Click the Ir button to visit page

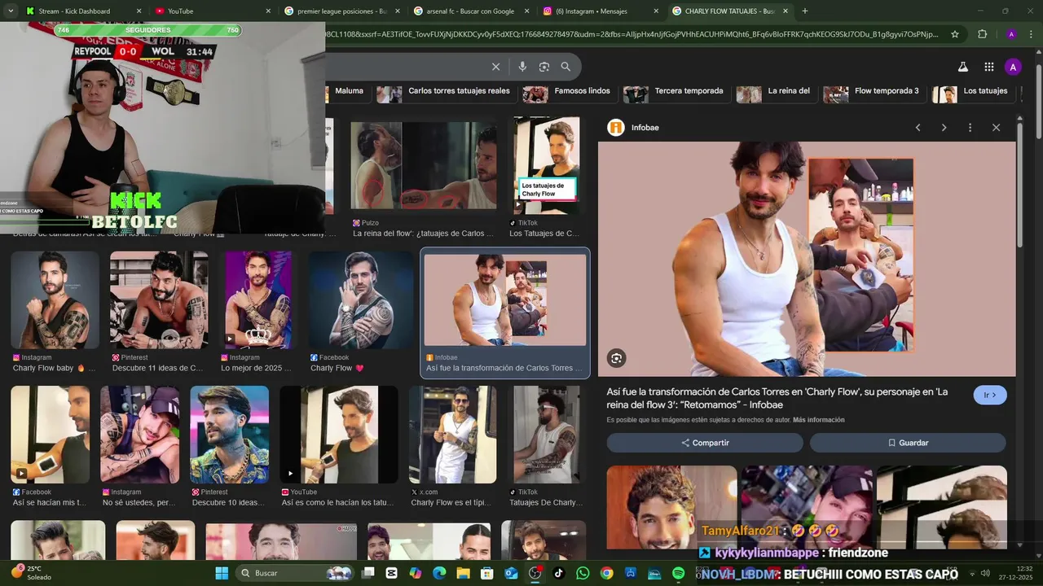990,395
